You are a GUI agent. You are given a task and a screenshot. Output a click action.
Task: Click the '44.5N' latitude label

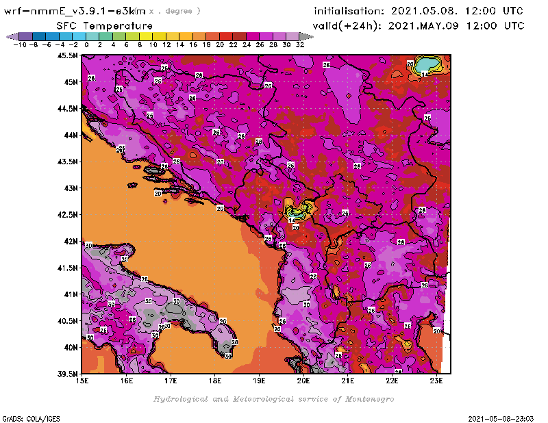(x=68, y=109)
